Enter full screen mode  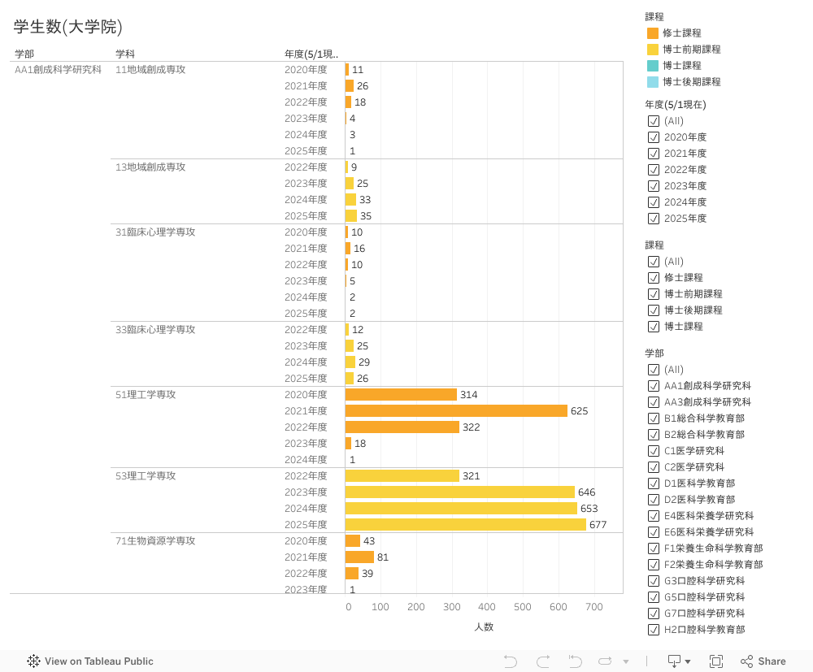[716, 661]
